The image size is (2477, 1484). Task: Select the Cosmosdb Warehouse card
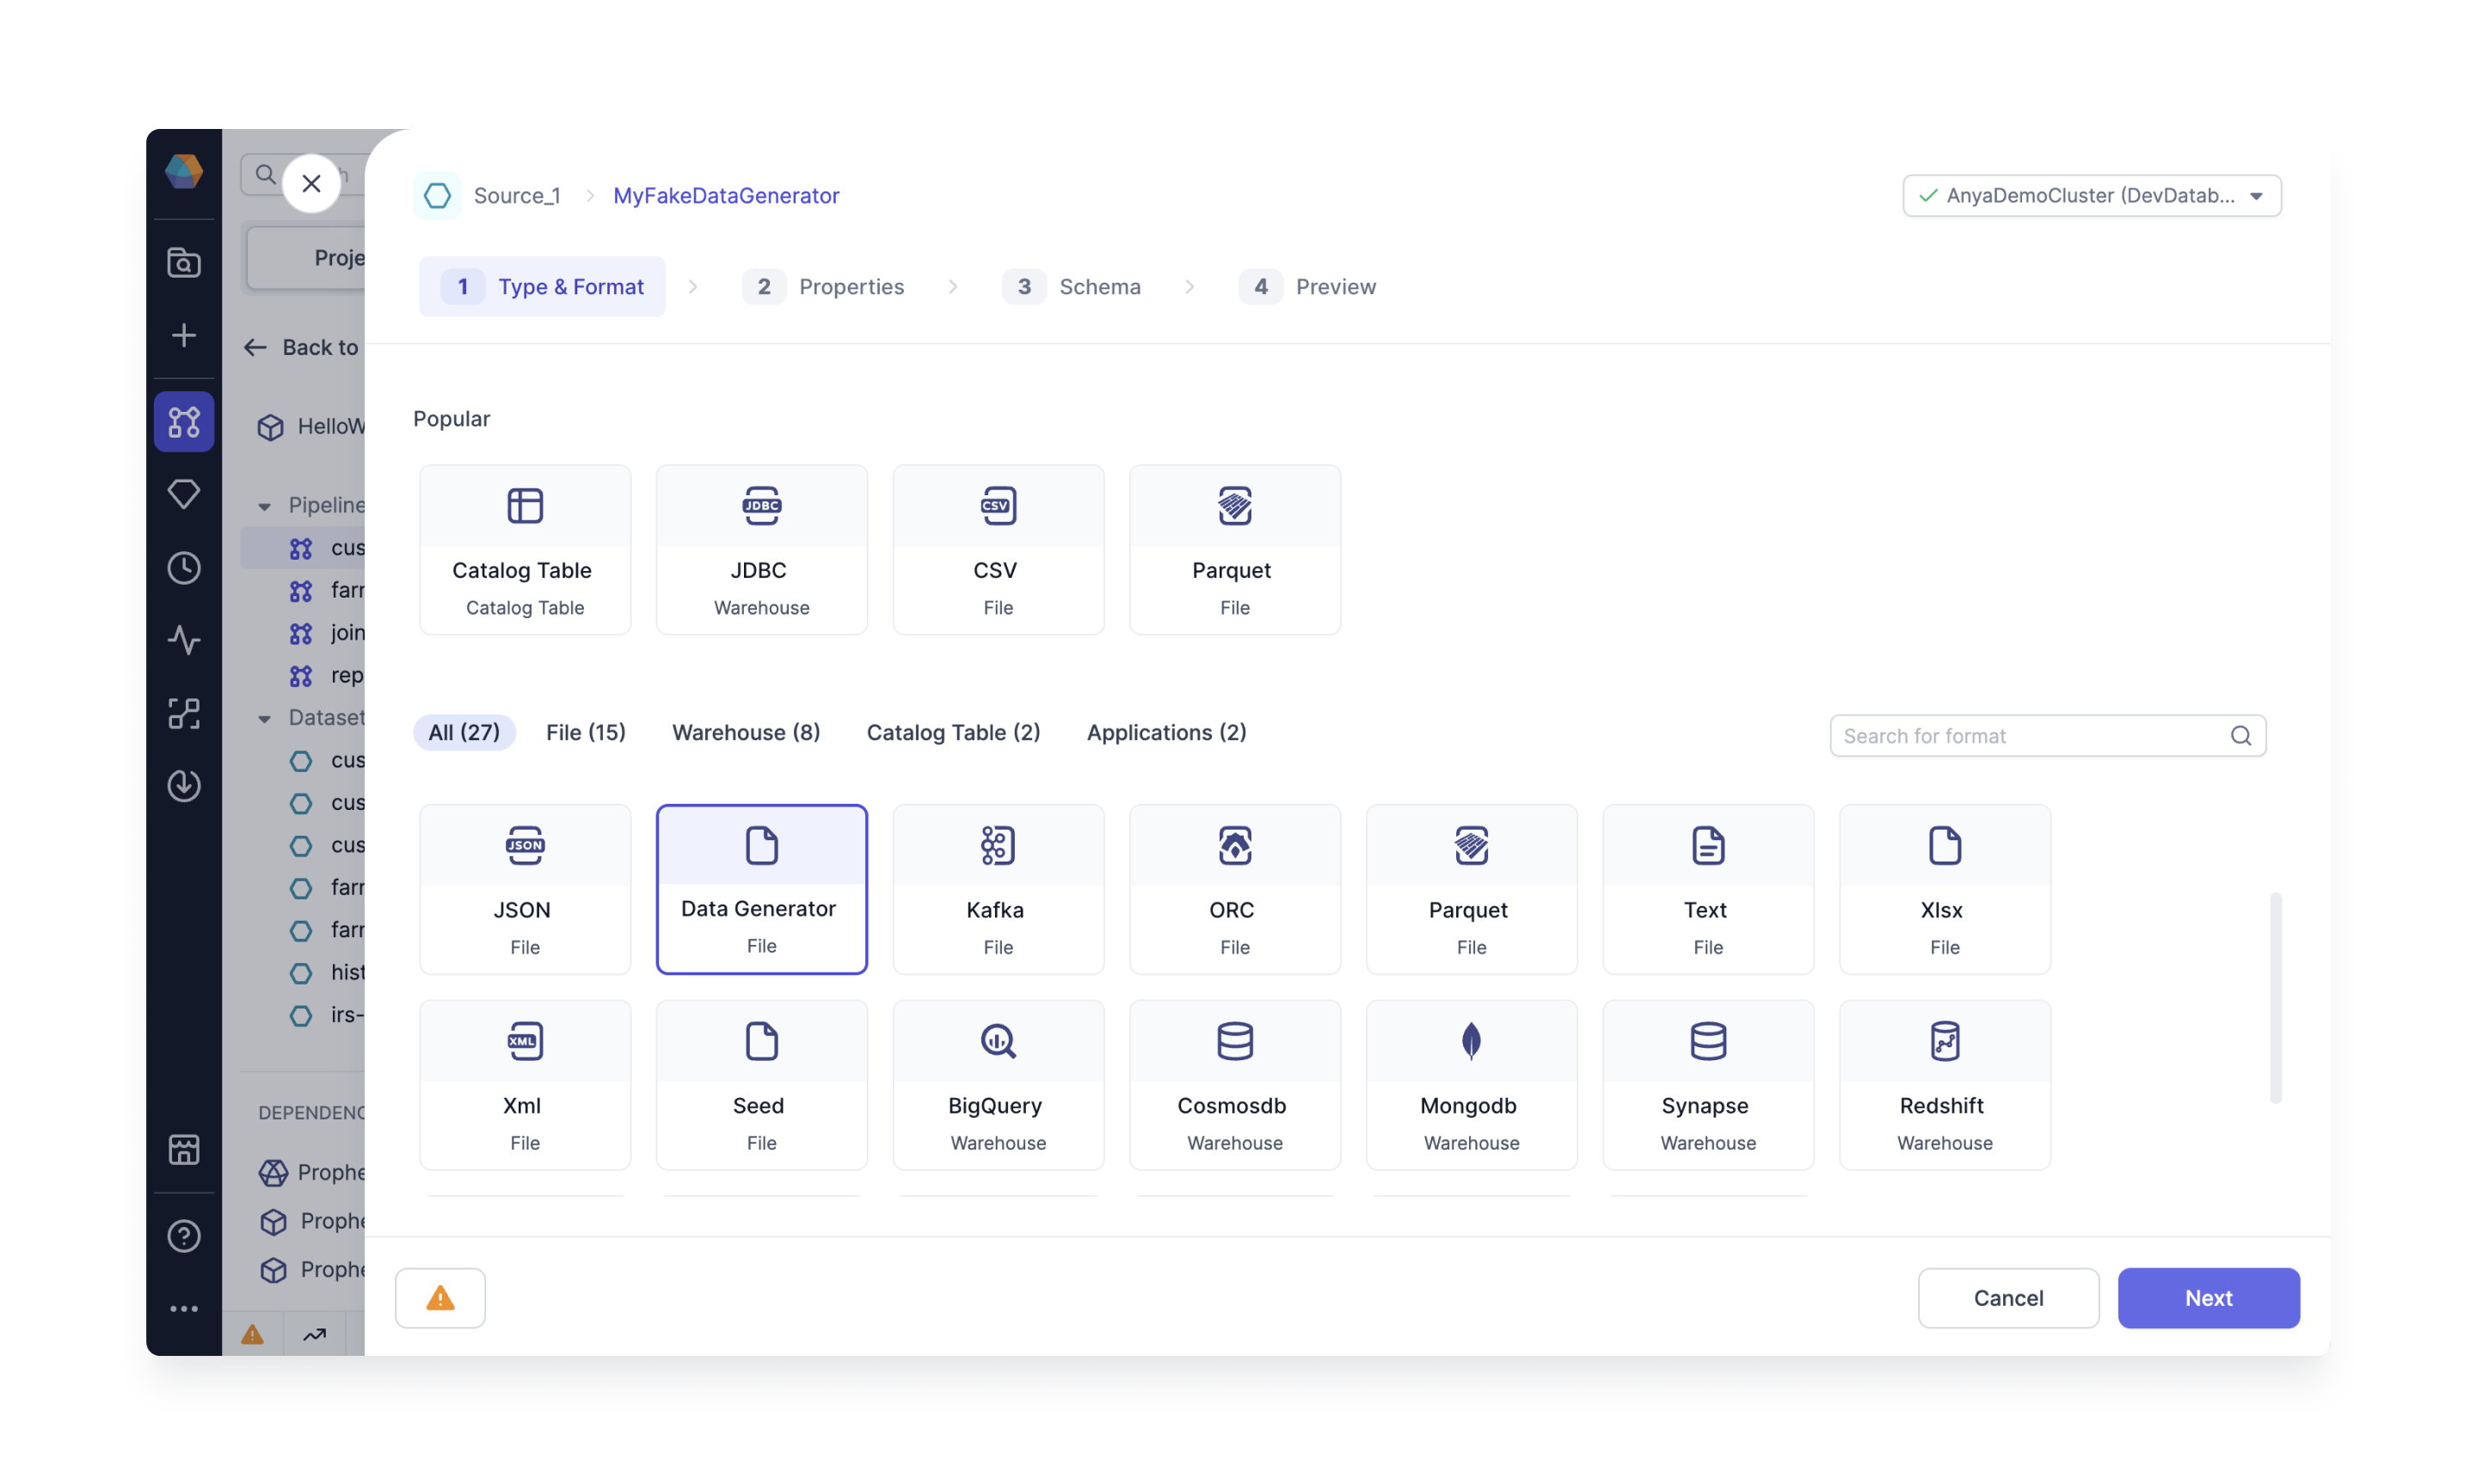[x=1234, y=1085]
